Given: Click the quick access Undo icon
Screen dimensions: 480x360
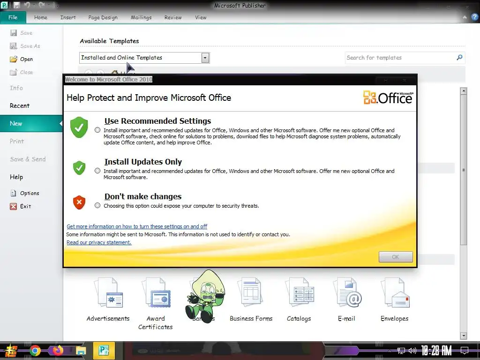Looking at the screenshot, I should pos(27,5).
